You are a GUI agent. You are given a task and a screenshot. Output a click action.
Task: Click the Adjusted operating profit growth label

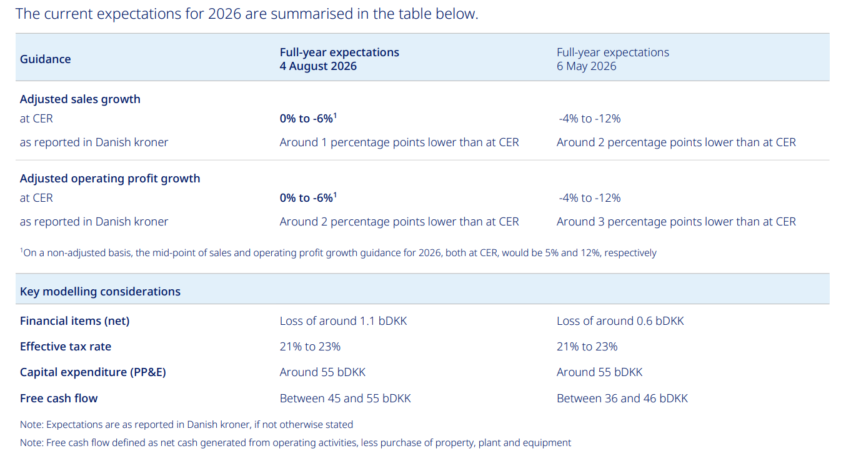[x=110, y=179]
